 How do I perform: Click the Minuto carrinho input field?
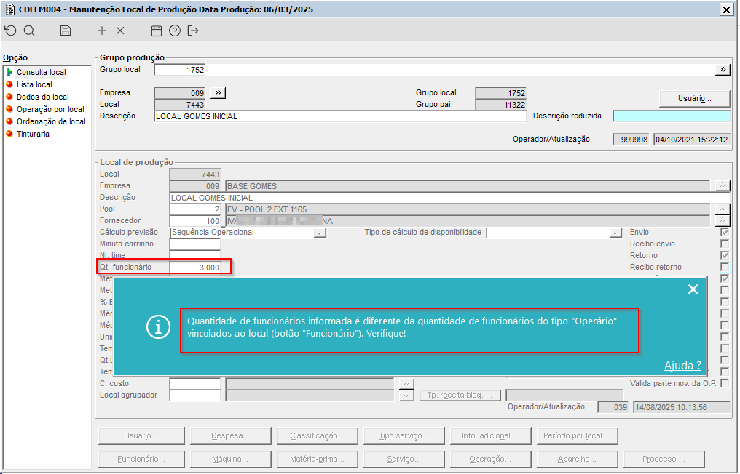(195, 244)
